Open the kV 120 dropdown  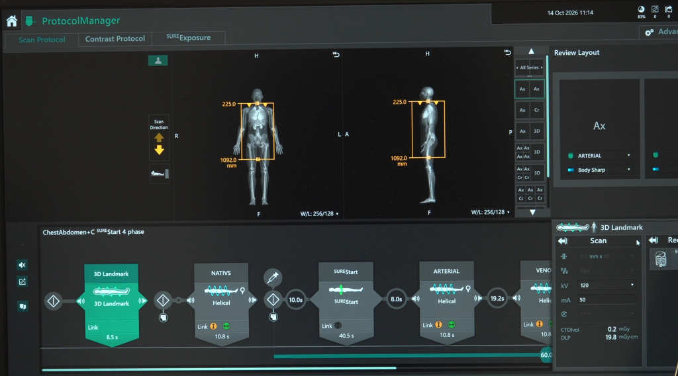pos(606,285)
